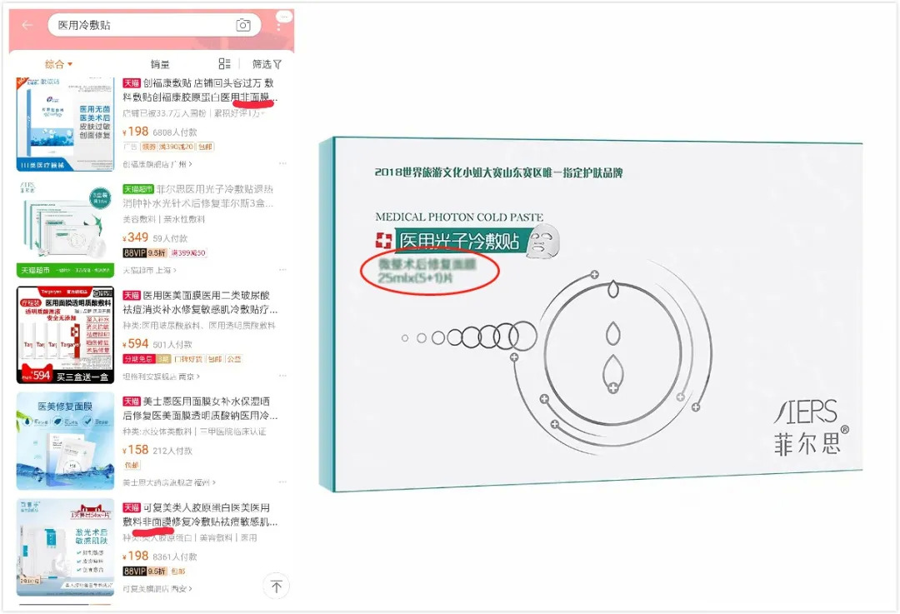This screenshot has height=614, width=900.
Task: Open more options dots for 创福康 item
Action: click(282, 163)
